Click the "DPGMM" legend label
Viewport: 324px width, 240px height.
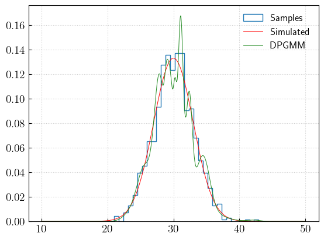click(287, 45)
